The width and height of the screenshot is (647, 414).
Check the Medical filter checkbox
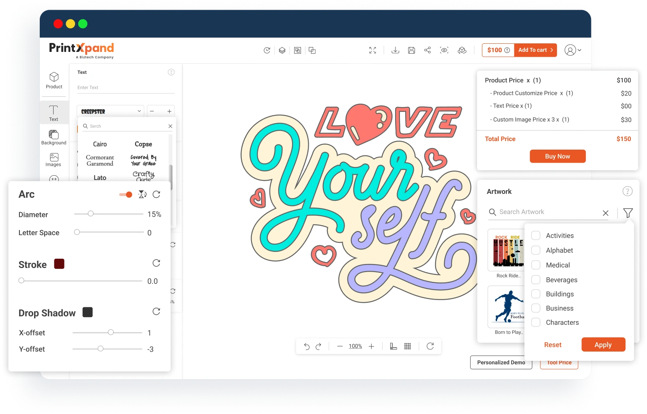[536, 265]
